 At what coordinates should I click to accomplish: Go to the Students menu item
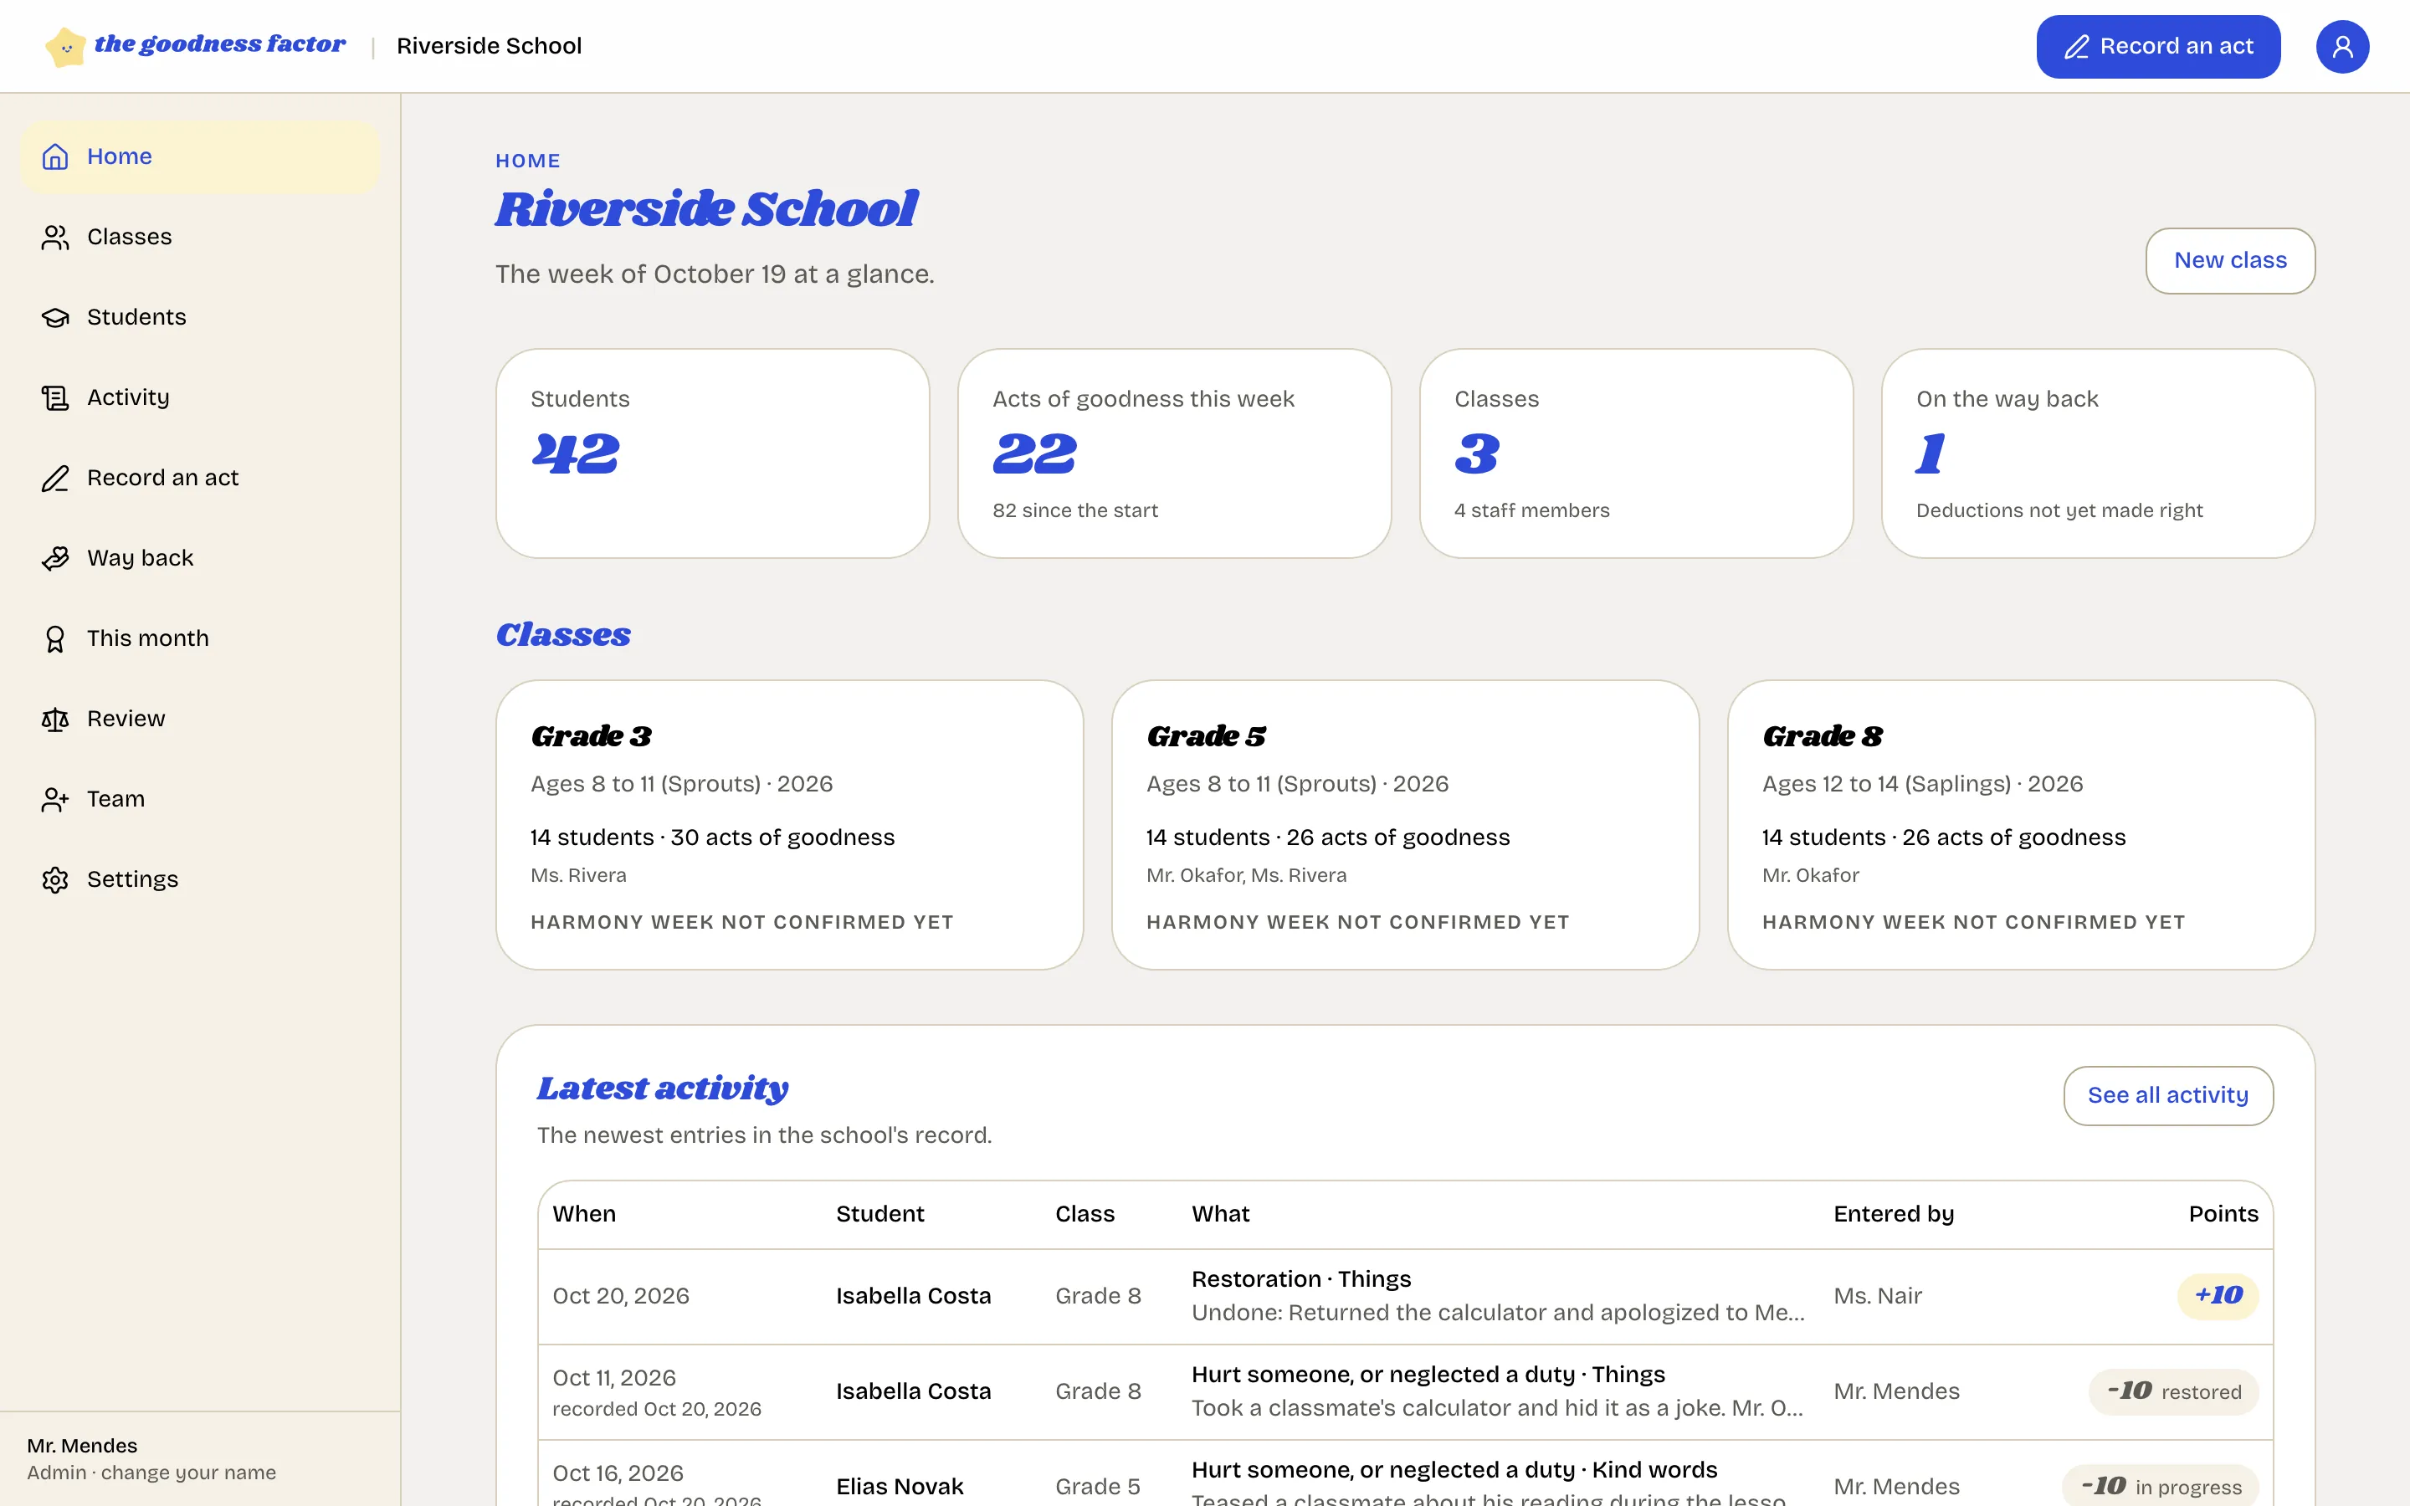[x=199, y=318]
